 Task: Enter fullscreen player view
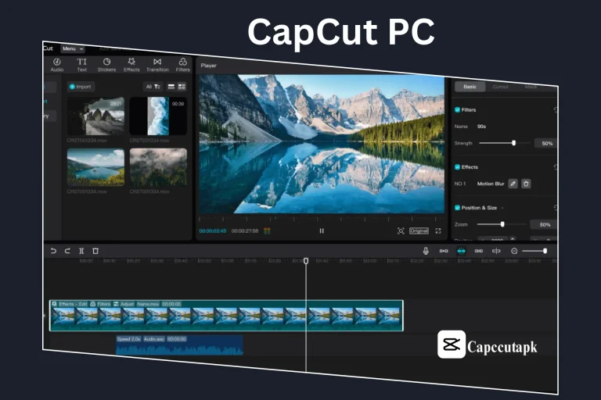[x=438, y=230]
